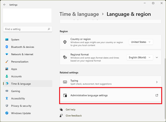The image size is (166, 122).
Task: Click the Network wifi icon
Action: pyautogui.click(x=7, y=54)
